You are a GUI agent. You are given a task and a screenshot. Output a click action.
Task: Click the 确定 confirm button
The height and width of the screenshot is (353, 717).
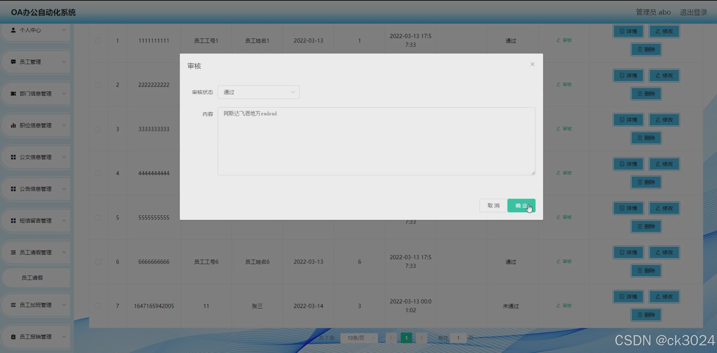(521, 206)
